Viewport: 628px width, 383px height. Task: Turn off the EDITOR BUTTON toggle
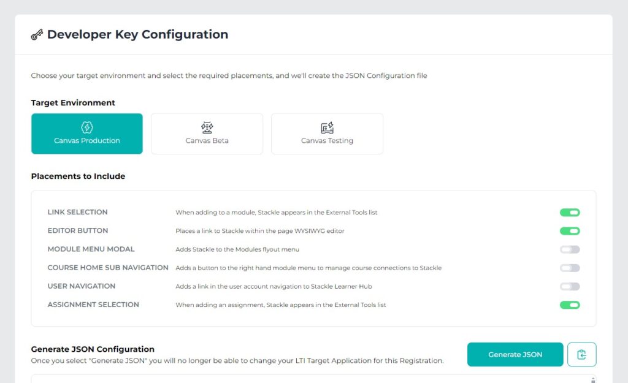click(570, 231)
